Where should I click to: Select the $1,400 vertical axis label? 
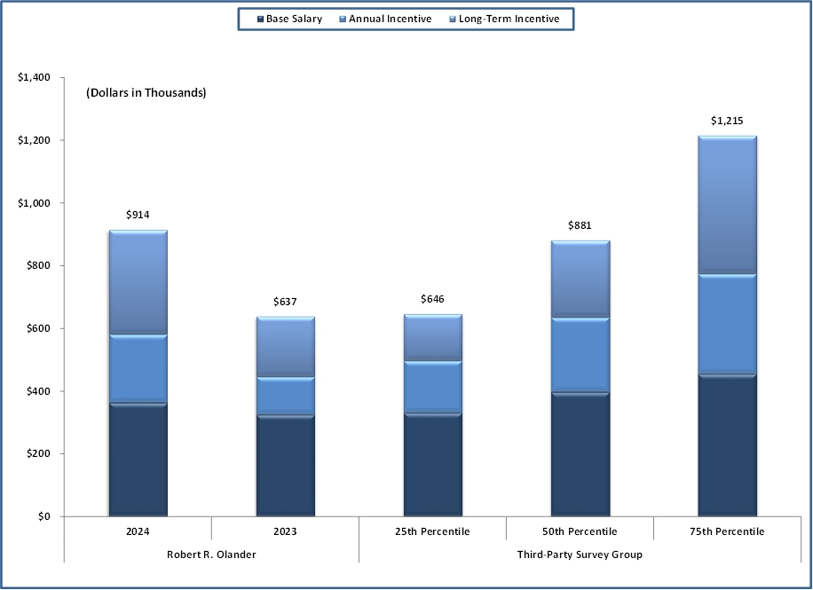point(35,78)
